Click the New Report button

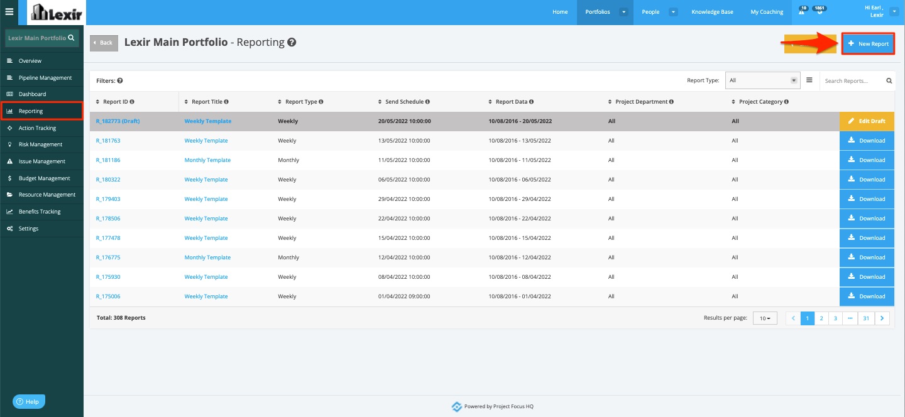click(868, 43)
